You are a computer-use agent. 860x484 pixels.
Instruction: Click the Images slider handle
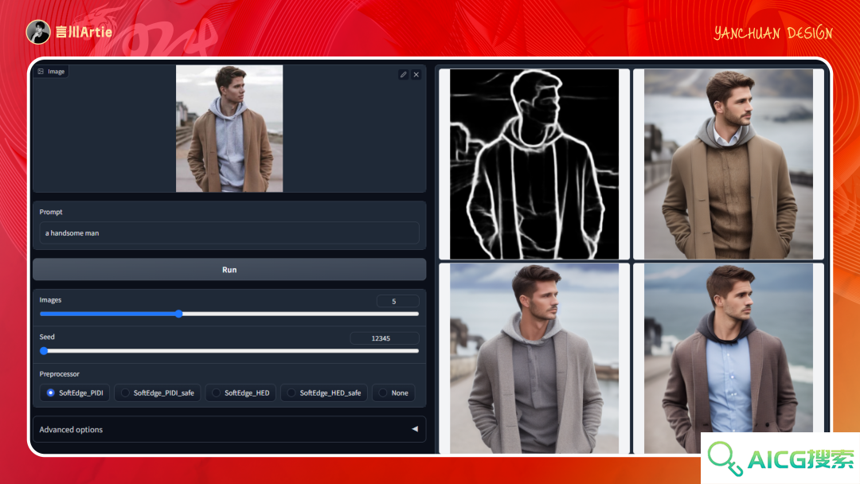[x=179, y=314]
